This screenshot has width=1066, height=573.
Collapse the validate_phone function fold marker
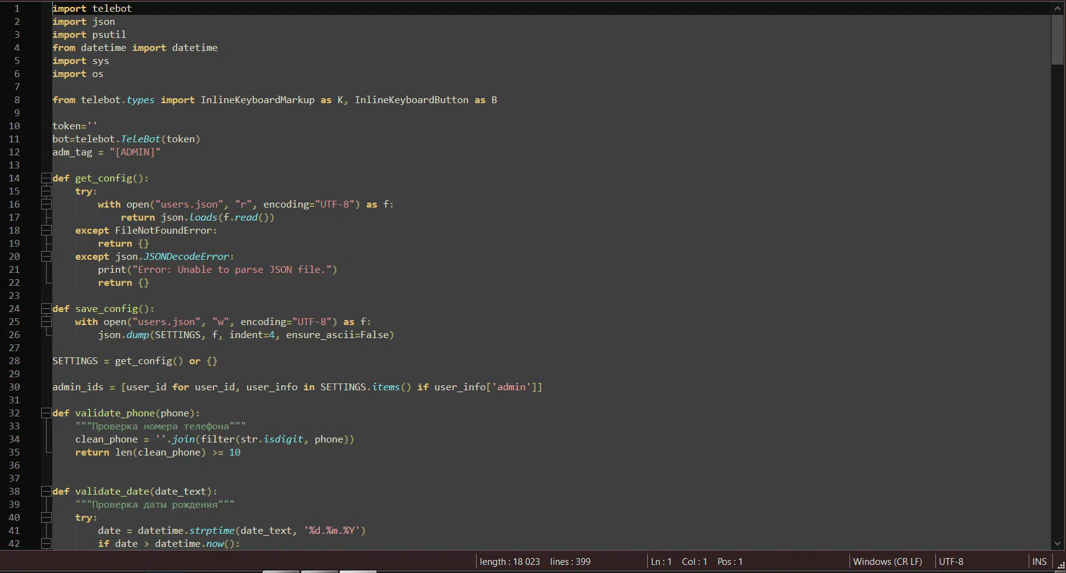click(x=46, y=413)
